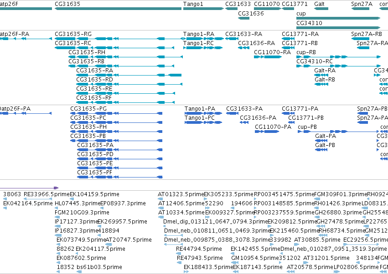Click EST EK188433.5prime
This screenshot has height=274, width=388.
click(186, 272)
